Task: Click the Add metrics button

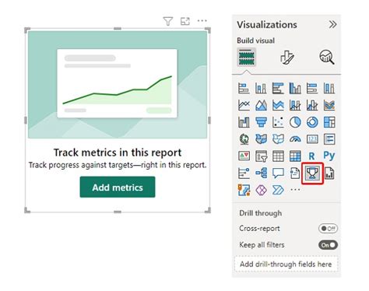Action: tap(118, 187)
